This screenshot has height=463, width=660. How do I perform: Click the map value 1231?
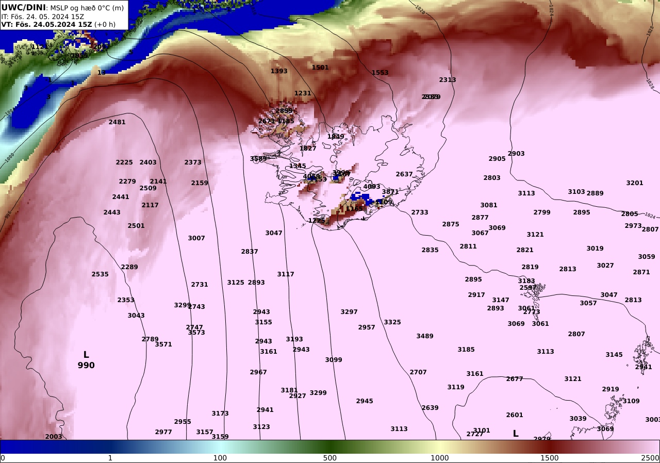coord(303,93)
